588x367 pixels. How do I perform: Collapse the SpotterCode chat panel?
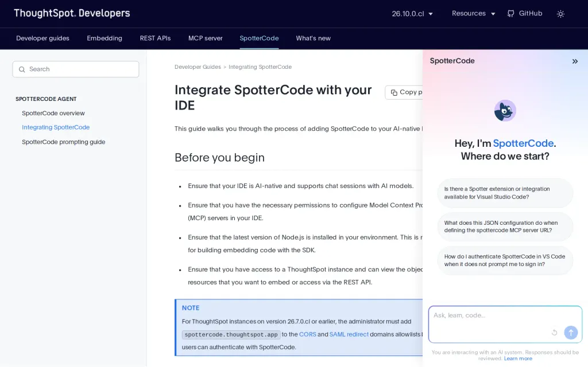click(x=575, y=61)
